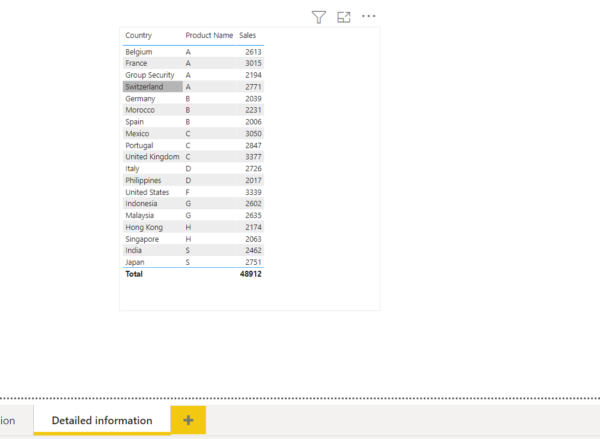The width and height of the screenshot is (600, 439).
Task: Click sales value 3050 for Mexico
Action: [x=253, y=134]
